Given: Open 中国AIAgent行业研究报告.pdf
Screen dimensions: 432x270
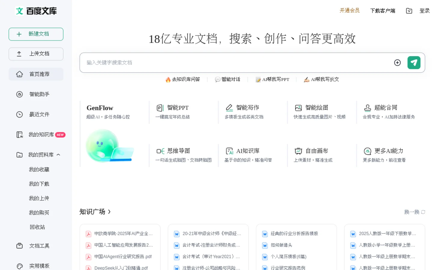Looking at the screenshot, I should [x=123, y=257].
